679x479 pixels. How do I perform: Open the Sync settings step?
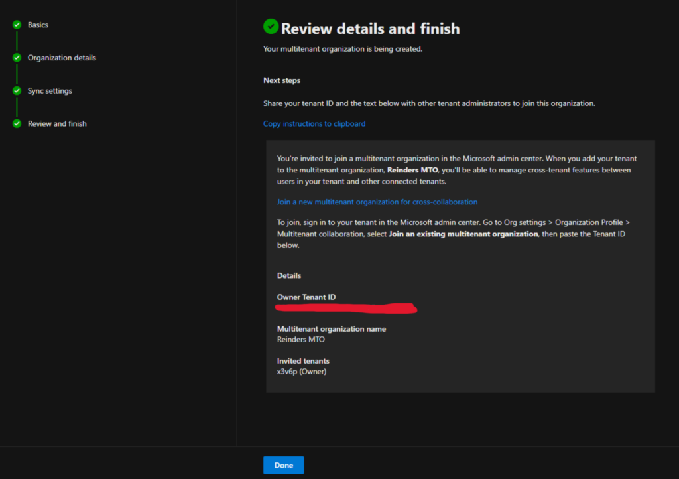[50, 90]
